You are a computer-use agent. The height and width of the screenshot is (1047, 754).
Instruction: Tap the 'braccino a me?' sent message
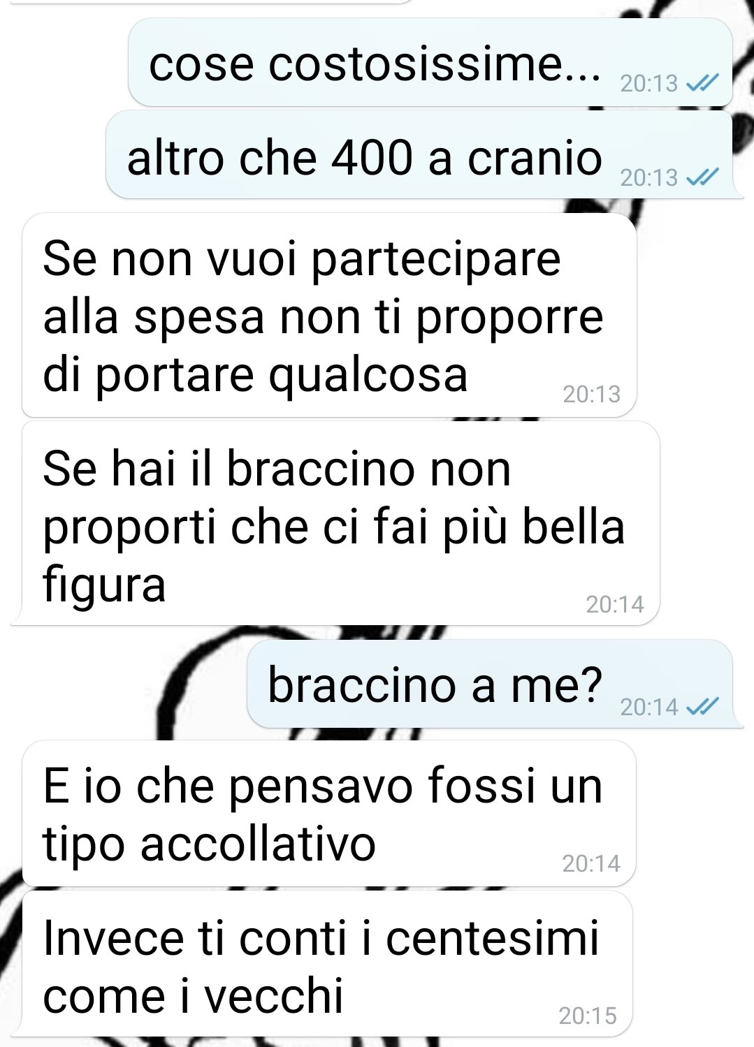[490, 684]
